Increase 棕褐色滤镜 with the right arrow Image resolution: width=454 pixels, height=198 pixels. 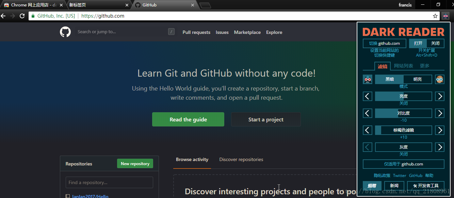[440, 130]
